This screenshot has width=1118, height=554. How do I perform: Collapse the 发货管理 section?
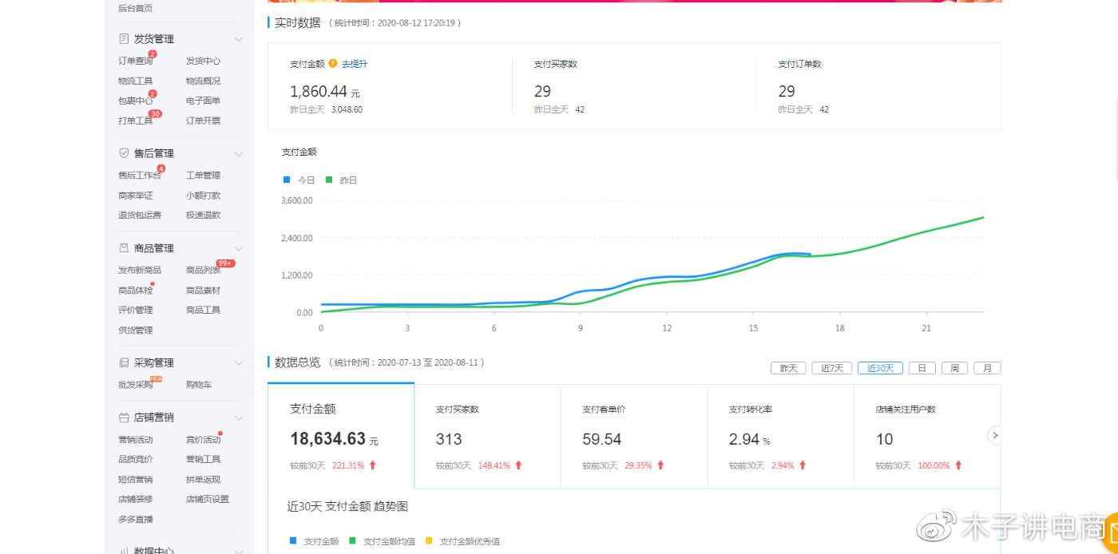(238, 38)
